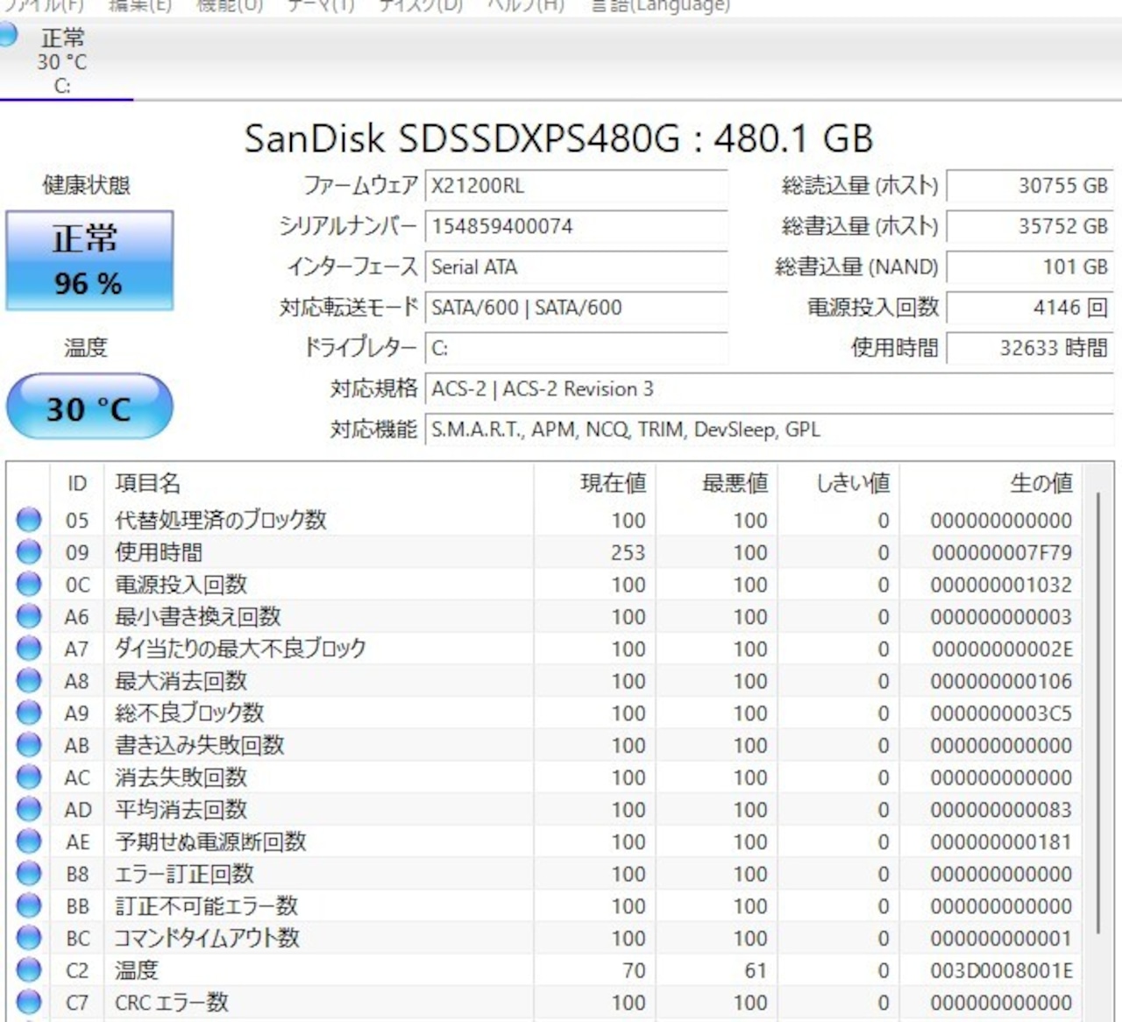Viewport: 1122px width, 1022px height.
Task: Select the 総不良ブロック数 attribute
Action: pos(189,713)
